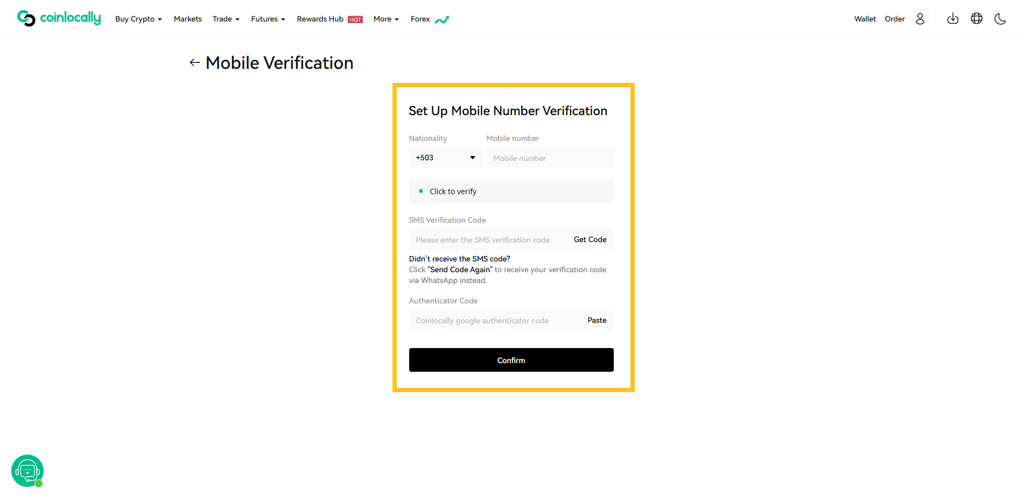Click the Forex trend chart icon
The height and width of the screenshot is (496, 1024).
click(x=442, y=20)
